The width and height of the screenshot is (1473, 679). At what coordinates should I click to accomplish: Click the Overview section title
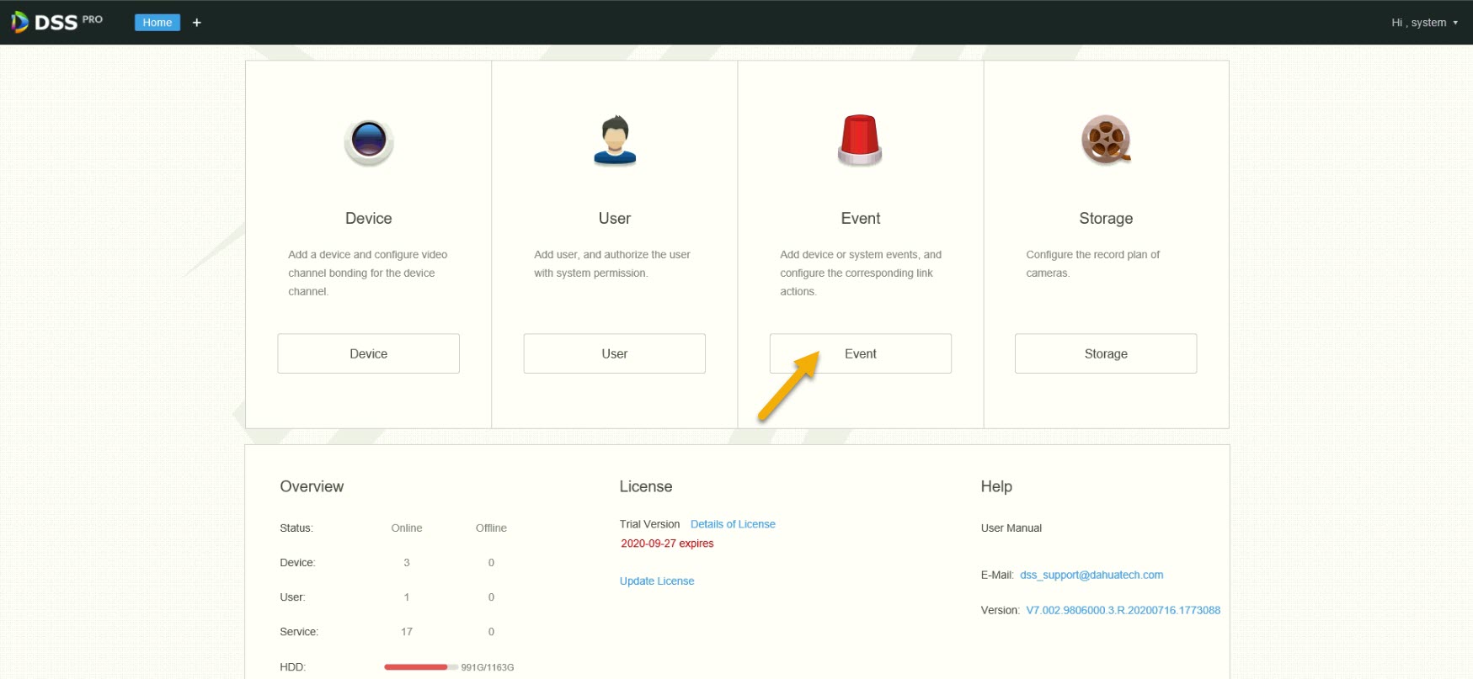coord(312,486)
